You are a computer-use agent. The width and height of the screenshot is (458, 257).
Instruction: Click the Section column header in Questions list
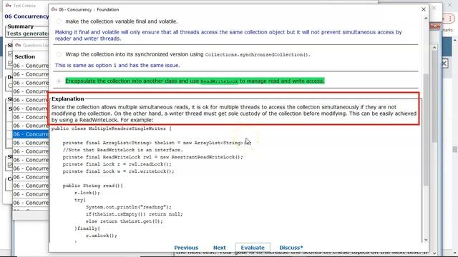coord(25,56)
